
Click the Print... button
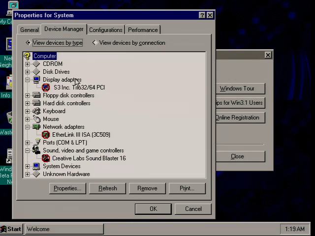(x=187, y=188)
